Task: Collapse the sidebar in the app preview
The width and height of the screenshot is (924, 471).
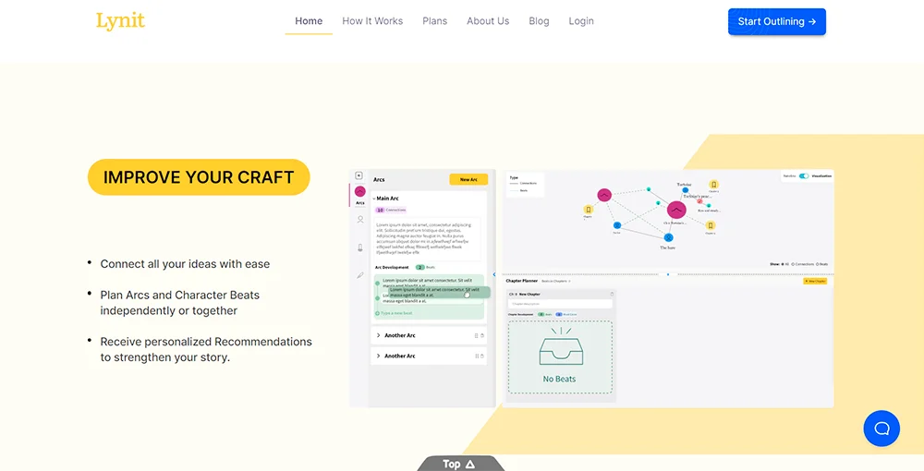Action: (x=359, y=175)
